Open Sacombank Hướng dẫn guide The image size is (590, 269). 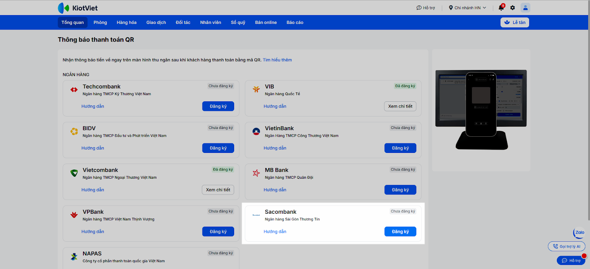[x=275, y=231]
